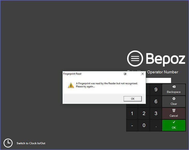This screenshot has width=189, height=150.
Task: Click the green OK checkmark icon
Action: [x=174, y=122]
